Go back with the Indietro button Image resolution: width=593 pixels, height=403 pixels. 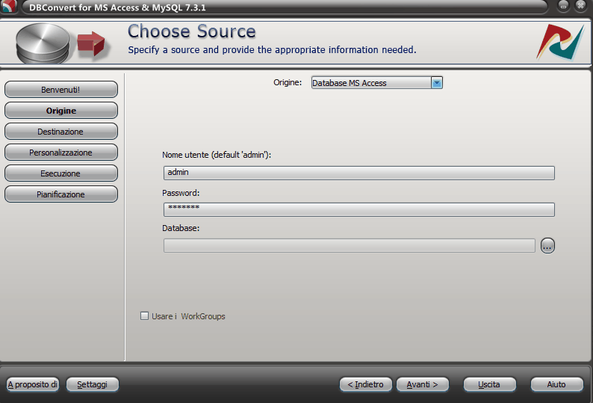(365, 384)
